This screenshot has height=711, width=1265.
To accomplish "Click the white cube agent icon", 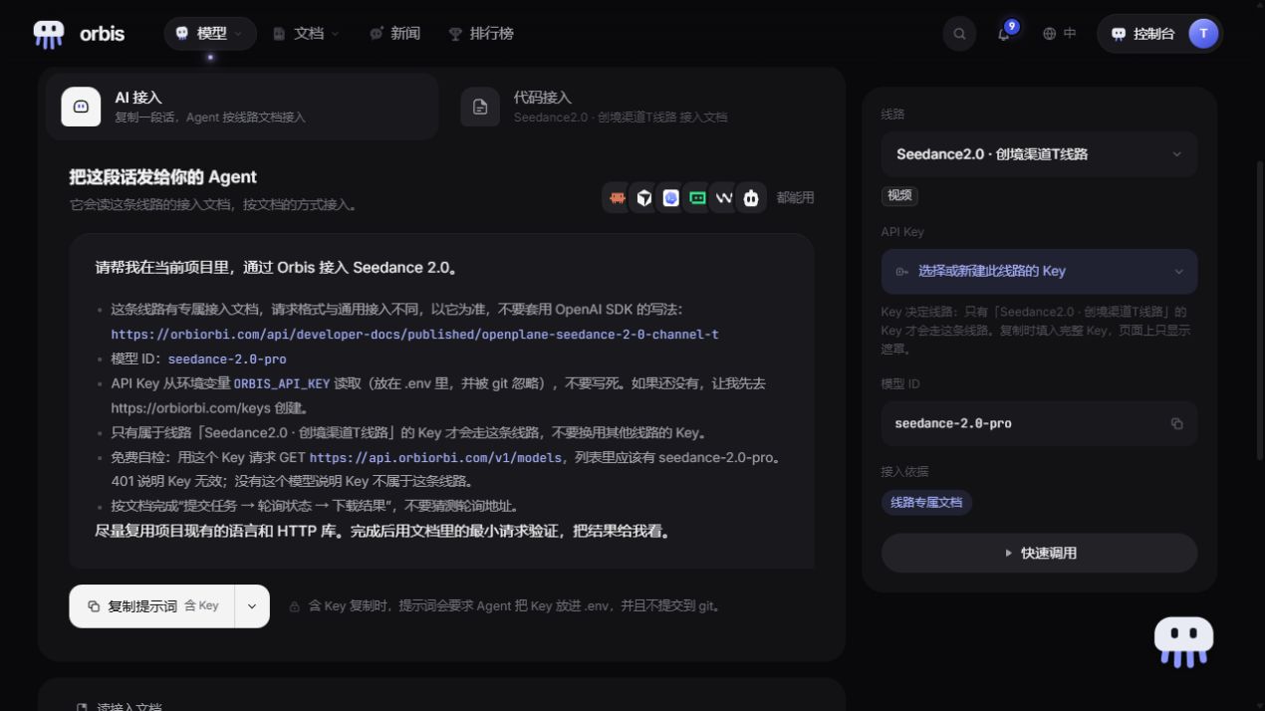I will pos(644,198).
